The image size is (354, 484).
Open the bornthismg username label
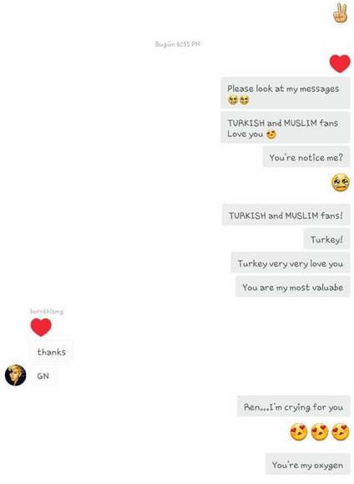pyautogui.click(x=47, y=312)
